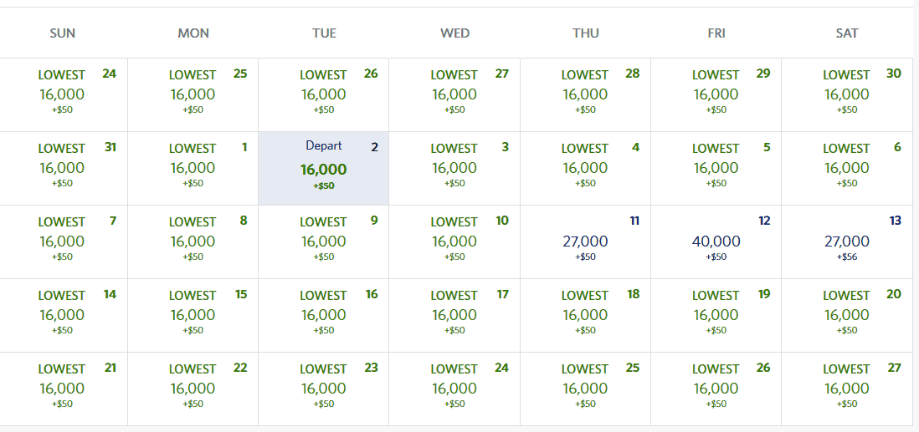Pick the 27,000 +$56 fare on Saturday 13
Viewport: 919px width, 432px height.
pos(847,241)
